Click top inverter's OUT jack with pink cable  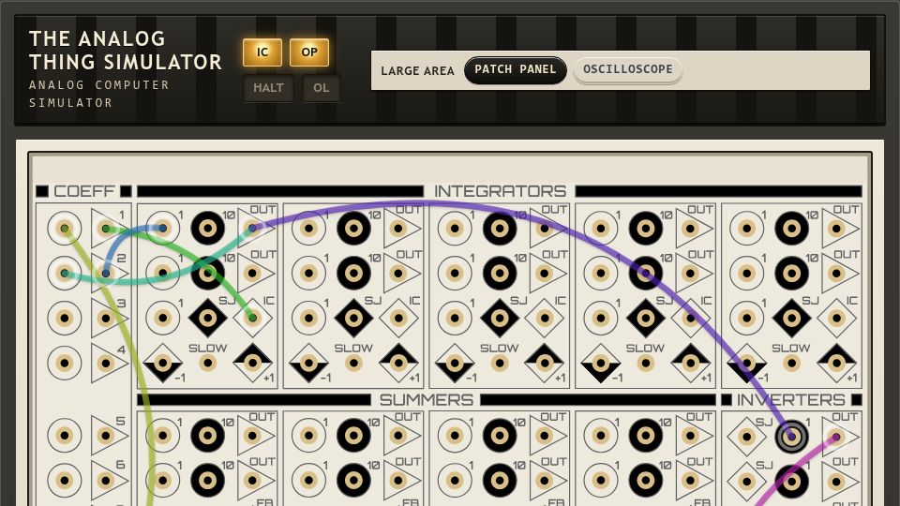pyautogui.click(x=835, y=437)
